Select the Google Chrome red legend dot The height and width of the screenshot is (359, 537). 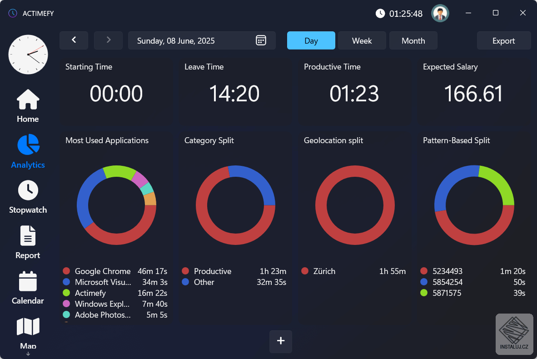pos(66,271)
